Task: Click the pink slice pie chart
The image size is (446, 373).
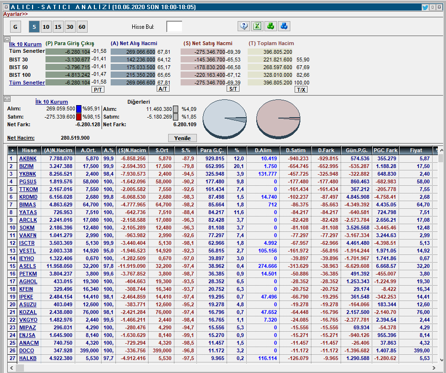Action: pyautogui.click(x=278, y=119)
